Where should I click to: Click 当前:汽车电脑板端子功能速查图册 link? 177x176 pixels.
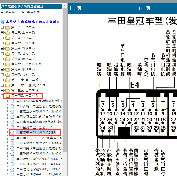pyautogui.click(x=33, y=22)
